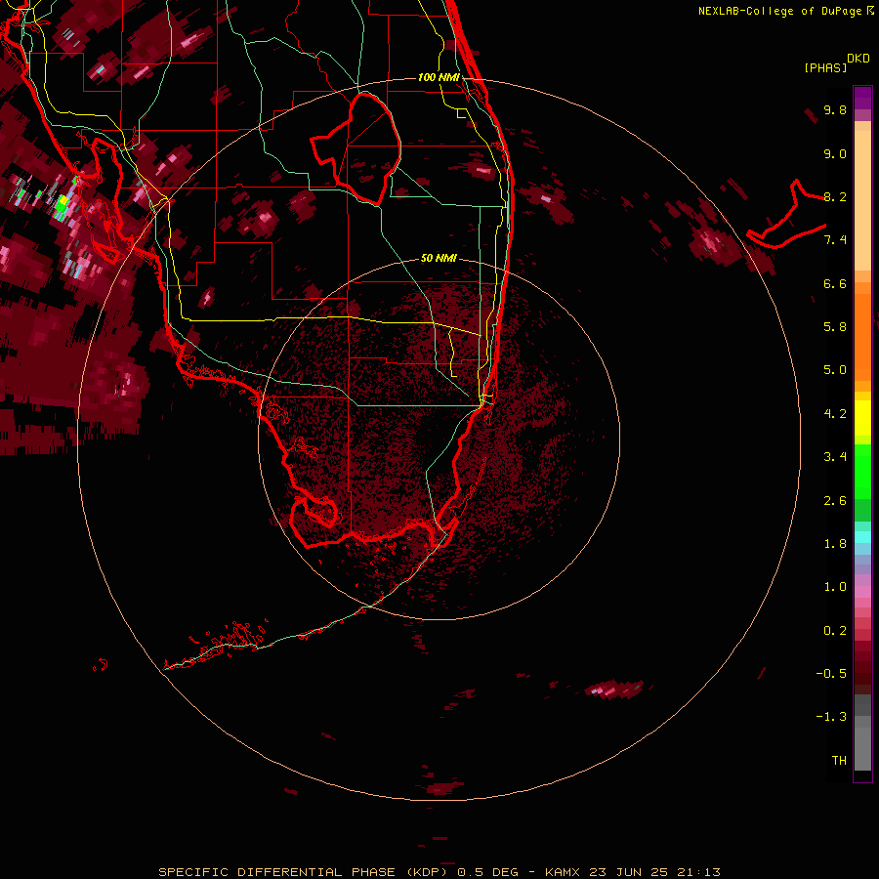Pick the 3.4 legend value
The image size is (879, 879).
click(x=835, y=457)
